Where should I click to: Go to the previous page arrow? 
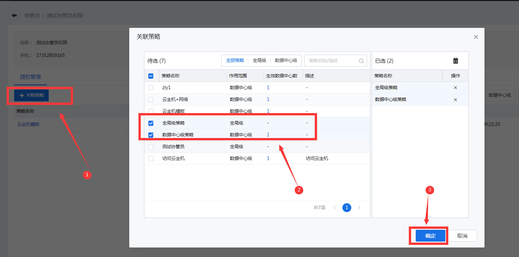click(334, 208)
